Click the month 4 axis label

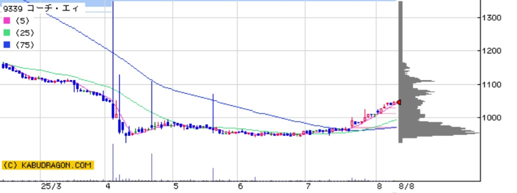coord(108,187)
